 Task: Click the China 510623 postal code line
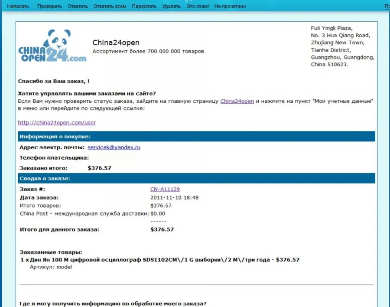coord(330,65)
